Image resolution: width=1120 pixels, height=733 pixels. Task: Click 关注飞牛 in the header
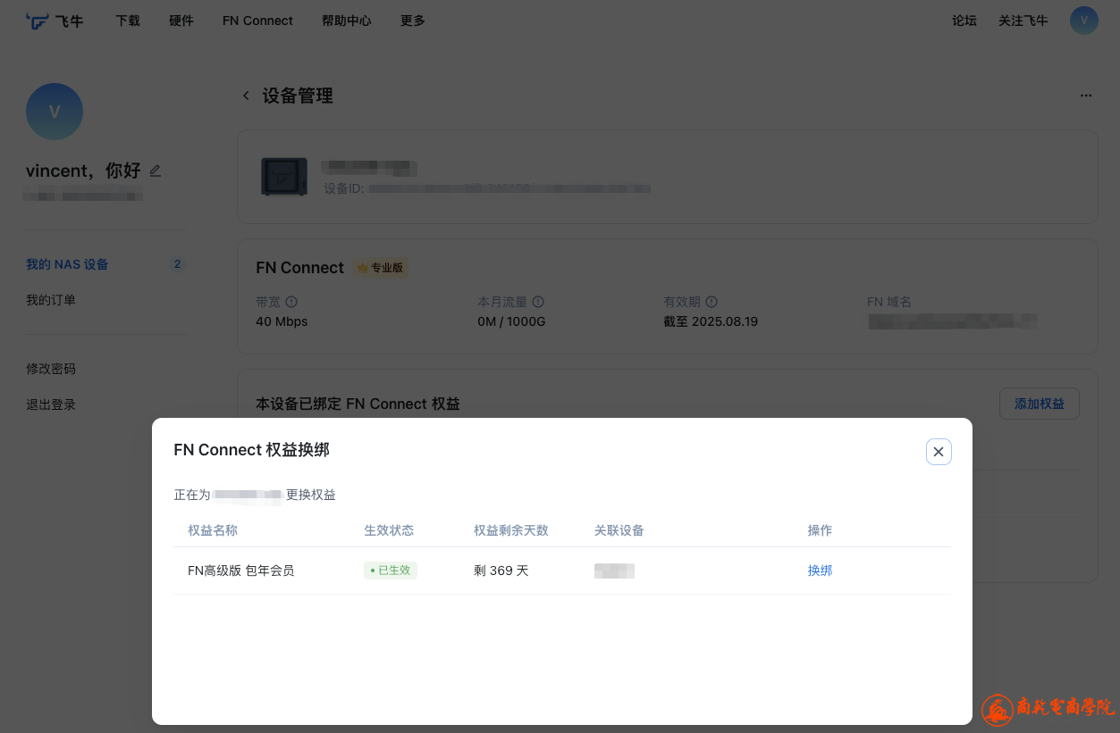(1023, 21)
